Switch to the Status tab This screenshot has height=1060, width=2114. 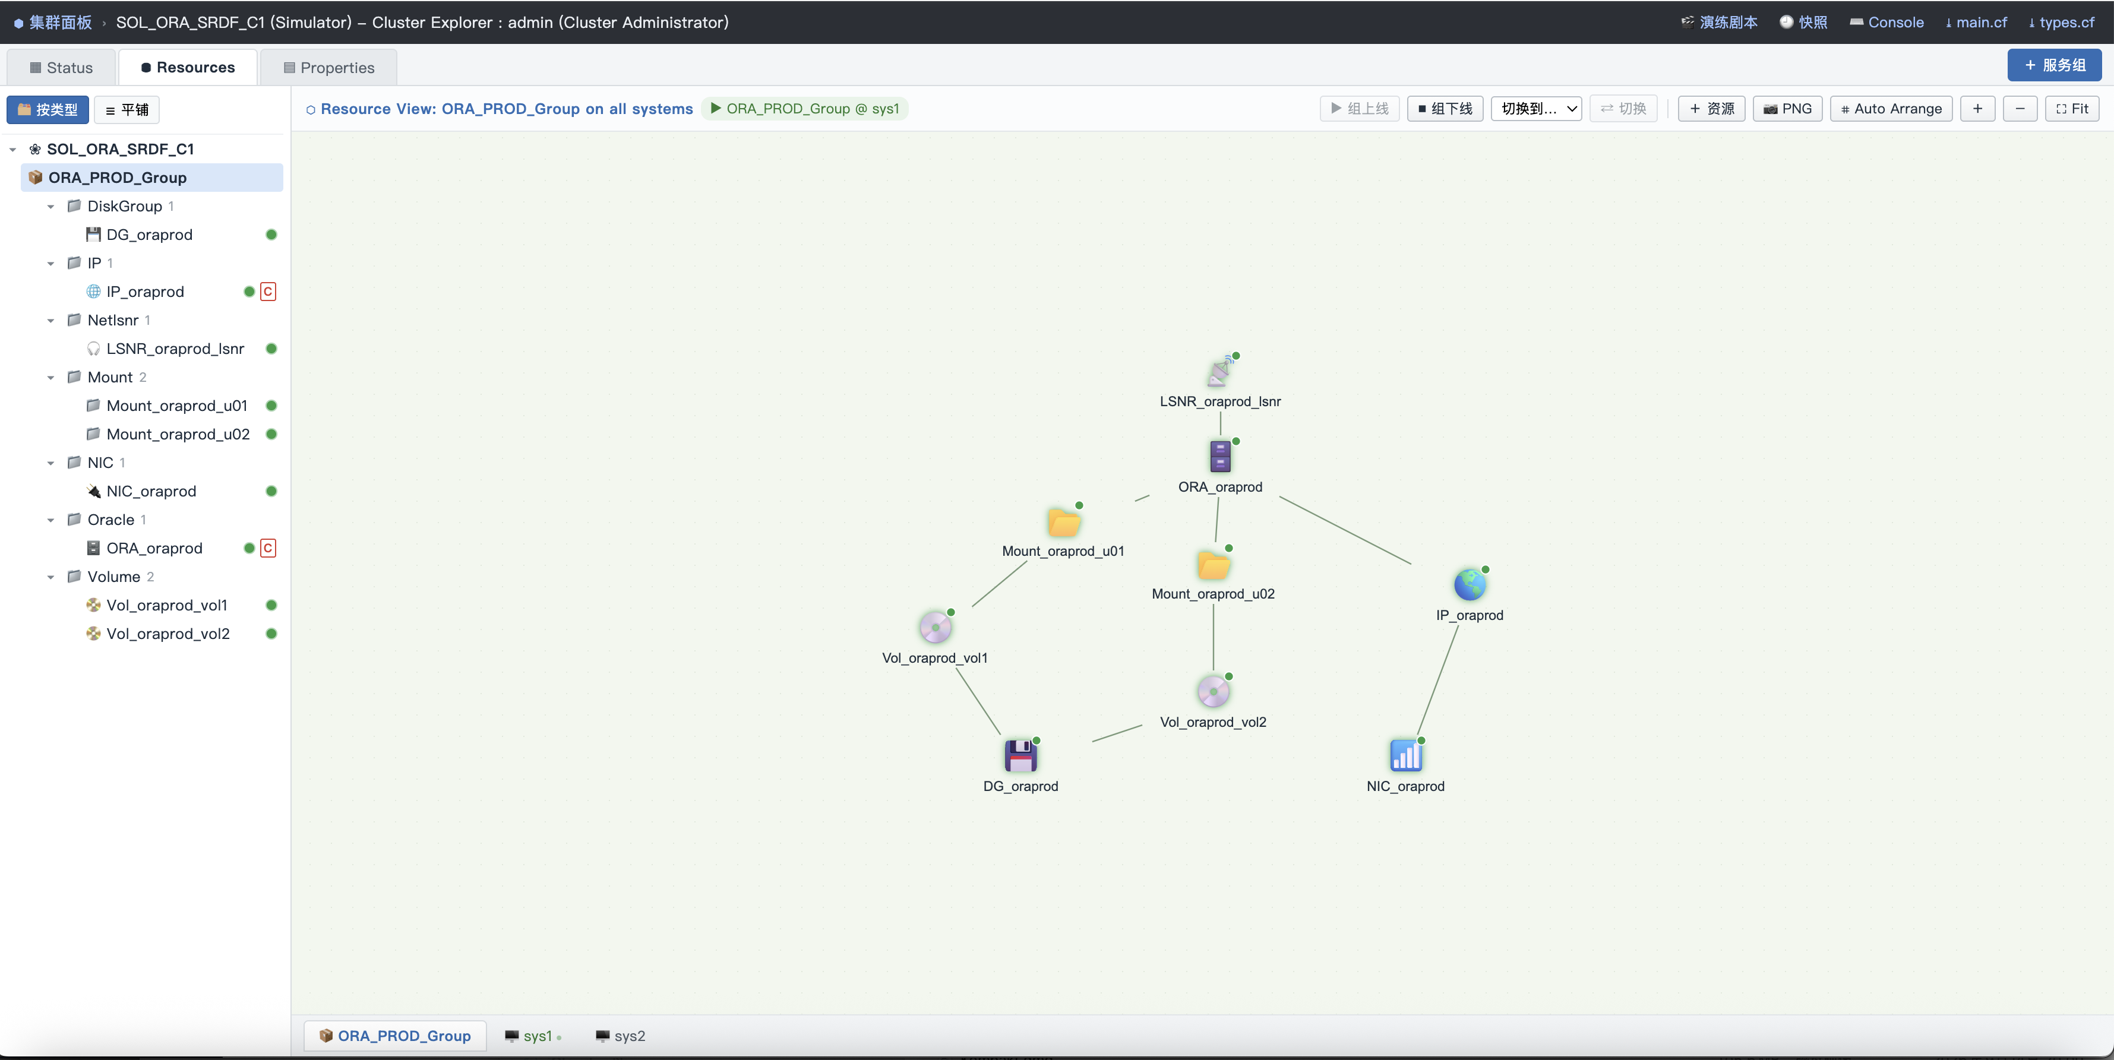tap(61, 67)
